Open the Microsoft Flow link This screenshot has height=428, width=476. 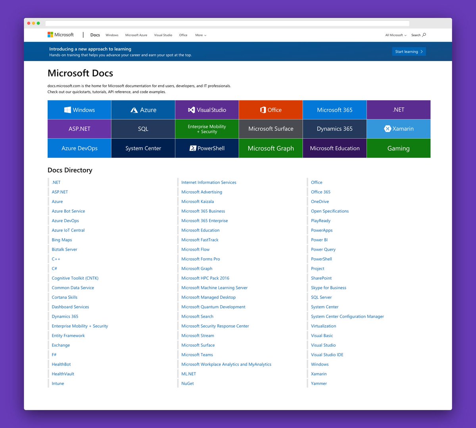(x=196, y=250)
